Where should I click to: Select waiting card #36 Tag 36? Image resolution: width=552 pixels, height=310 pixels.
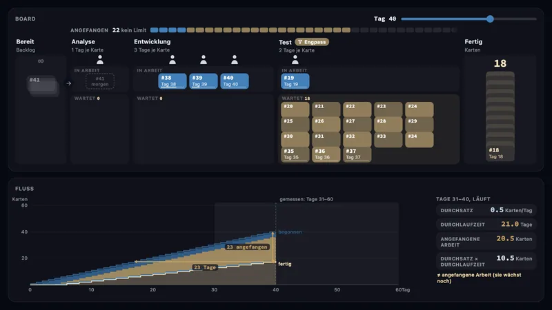point(326,154)
